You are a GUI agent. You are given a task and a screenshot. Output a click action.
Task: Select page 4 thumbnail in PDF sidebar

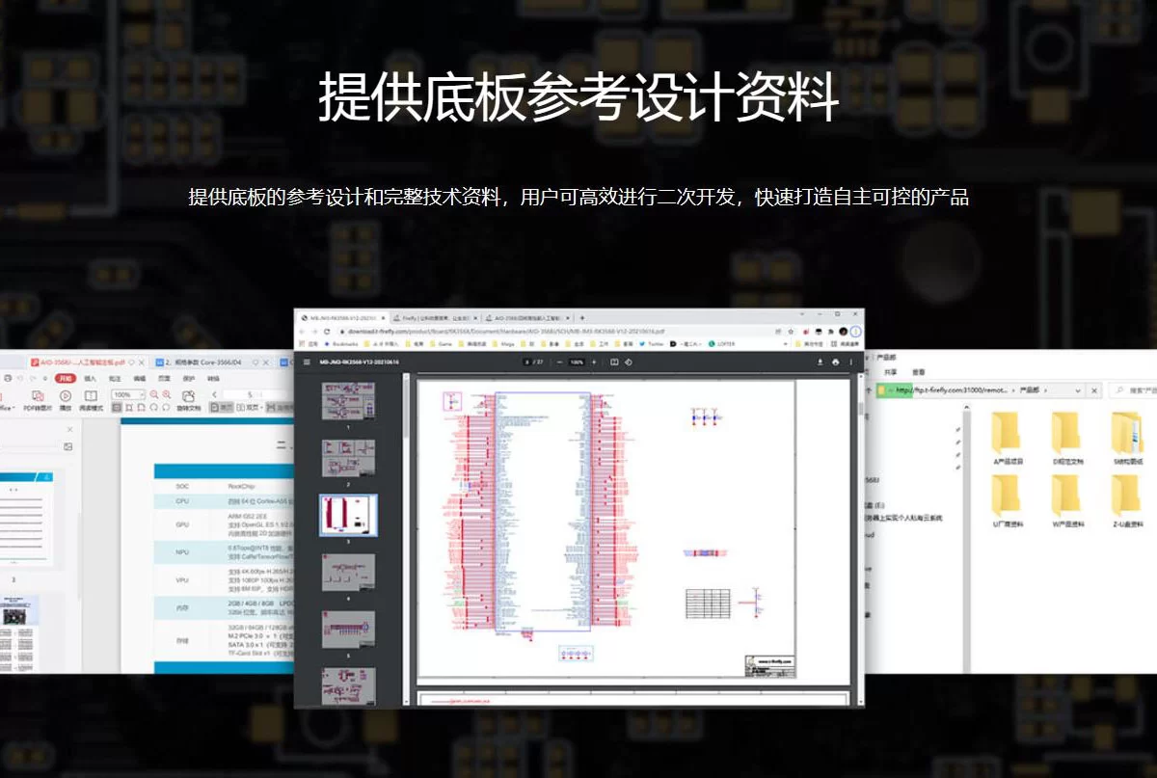click(348, 573)
